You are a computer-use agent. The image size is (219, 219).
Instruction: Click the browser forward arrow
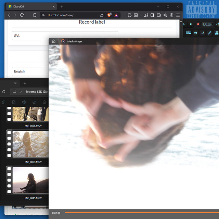click(x=15, y=15)
